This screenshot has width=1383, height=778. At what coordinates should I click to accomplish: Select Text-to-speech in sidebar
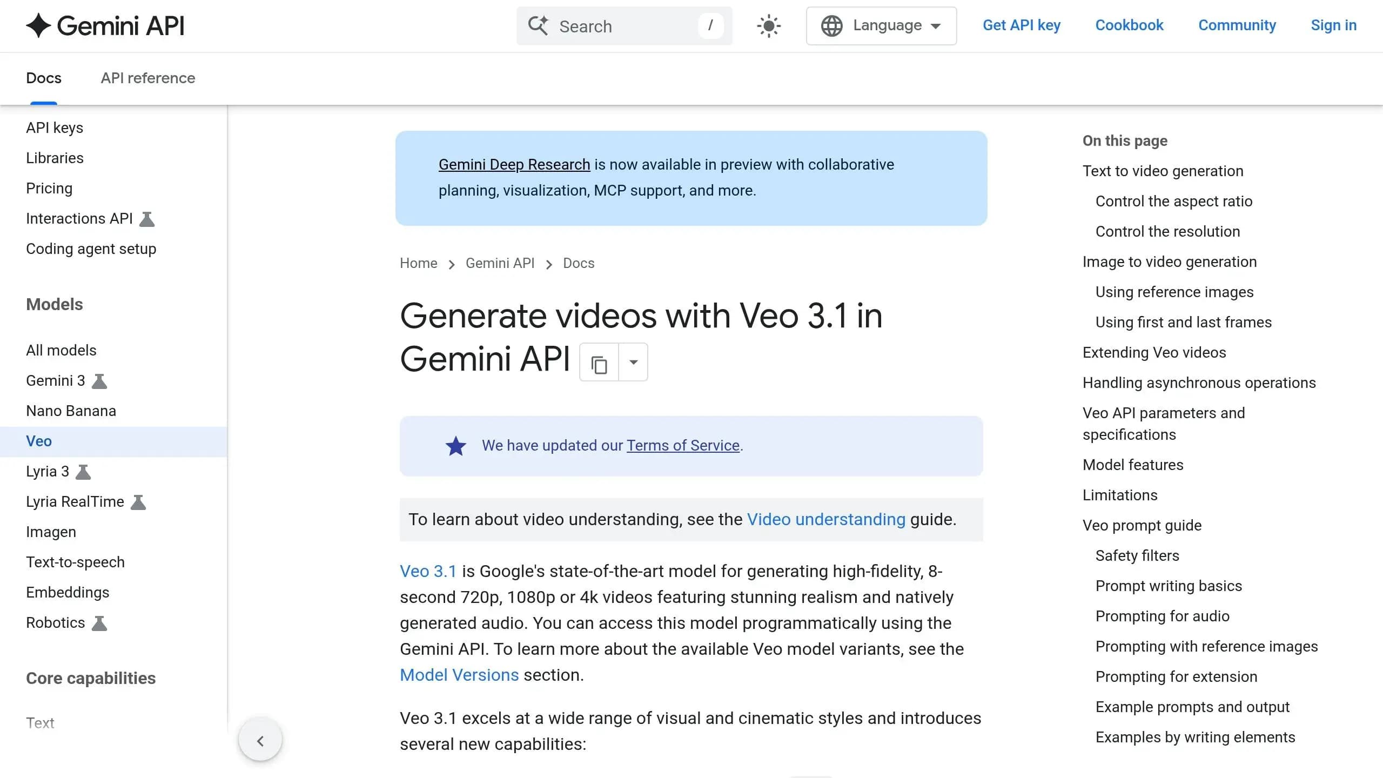pyautogui.click(x=75, y=562)
